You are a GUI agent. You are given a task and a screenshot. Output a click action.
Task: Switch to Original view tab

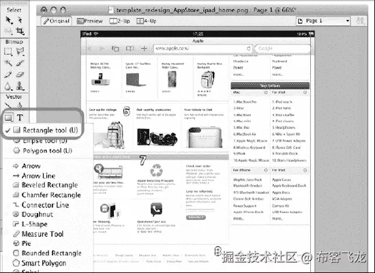click(x=56, y=21)
